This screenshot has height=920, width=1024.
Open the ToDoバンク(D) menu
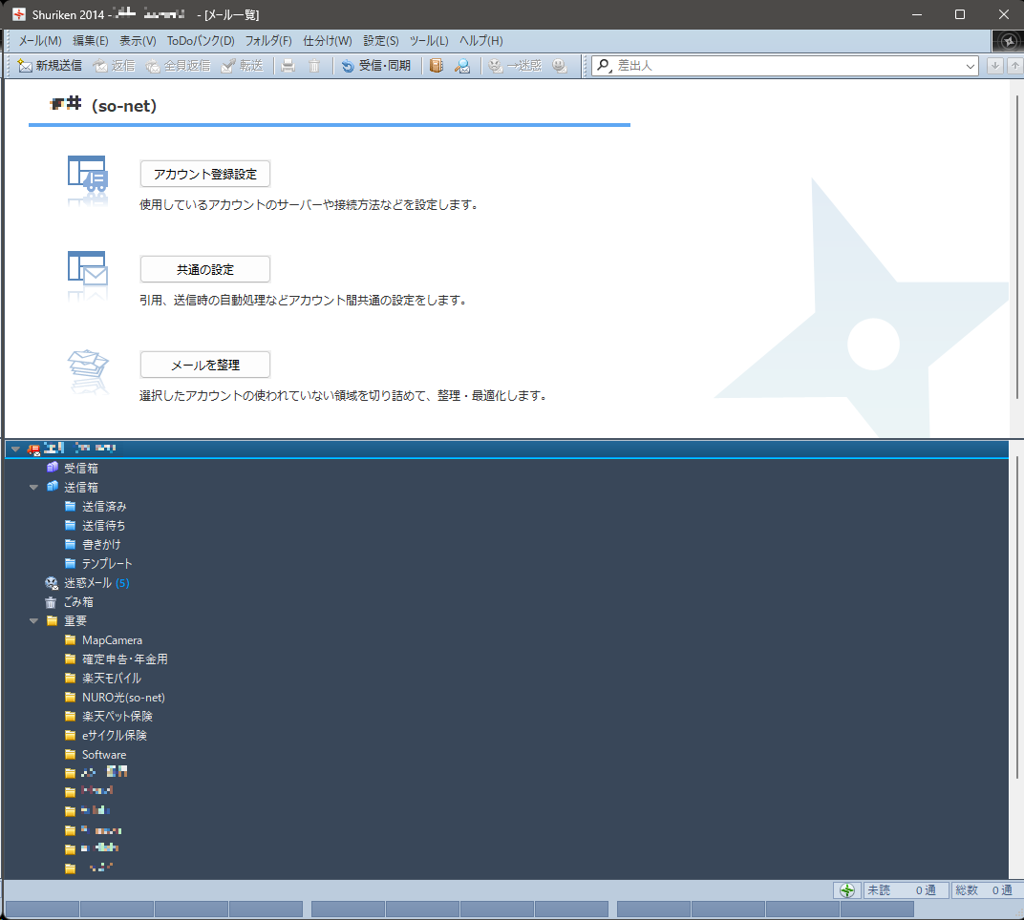pyautogui.click(x=201, y=40)
